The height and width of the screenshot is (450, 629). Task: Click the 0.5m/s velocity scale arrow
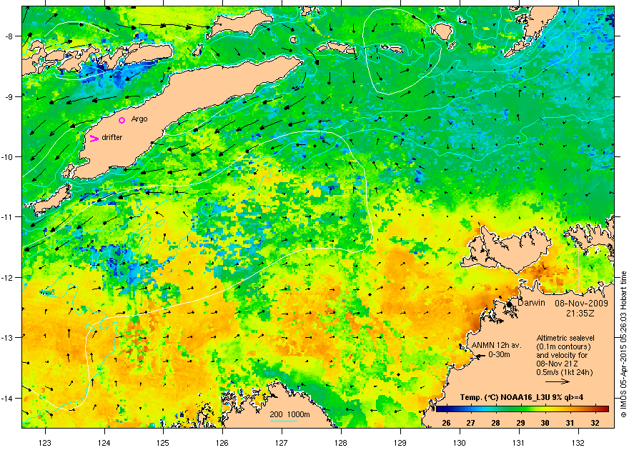(558, 381)
